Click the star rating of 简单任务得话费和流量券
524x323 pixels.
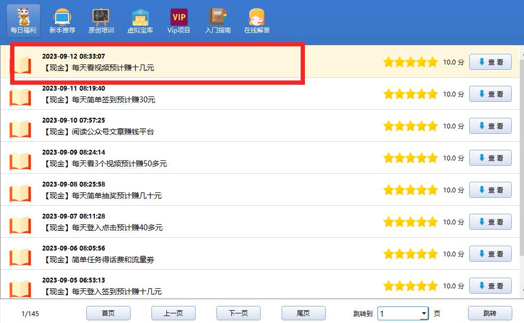pos(410,254)
